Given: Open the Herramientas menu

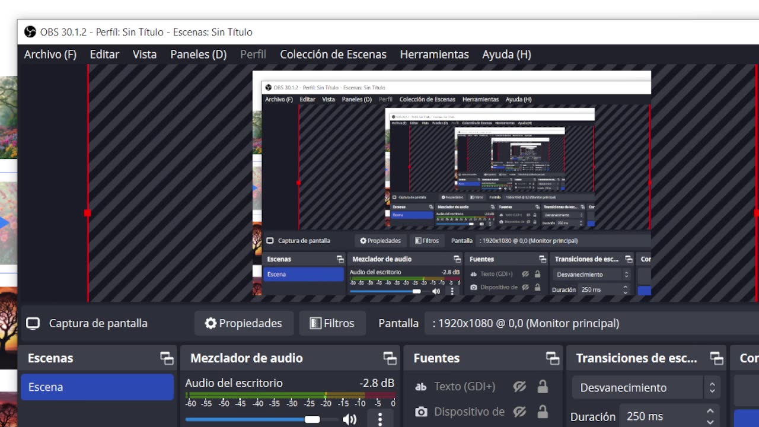Looking at the screenshot, I should (x=435, y=55).
